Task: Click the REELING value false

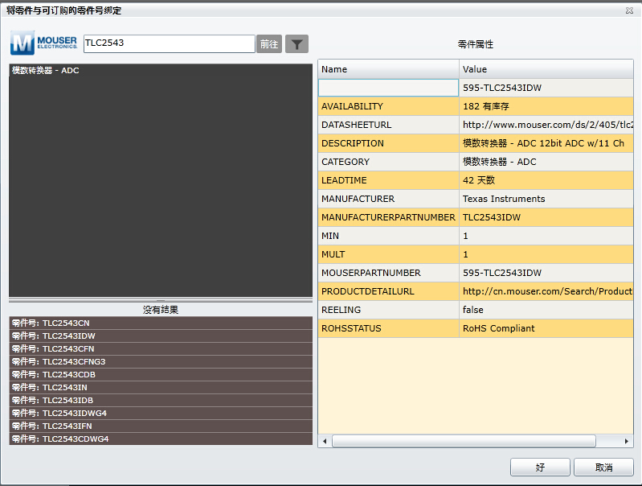Action: 546,310
